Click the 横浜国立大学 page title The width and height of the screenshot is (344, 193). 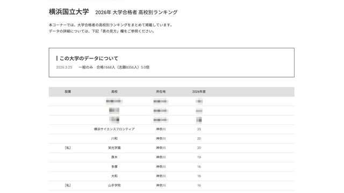click(x=69, y=12)
